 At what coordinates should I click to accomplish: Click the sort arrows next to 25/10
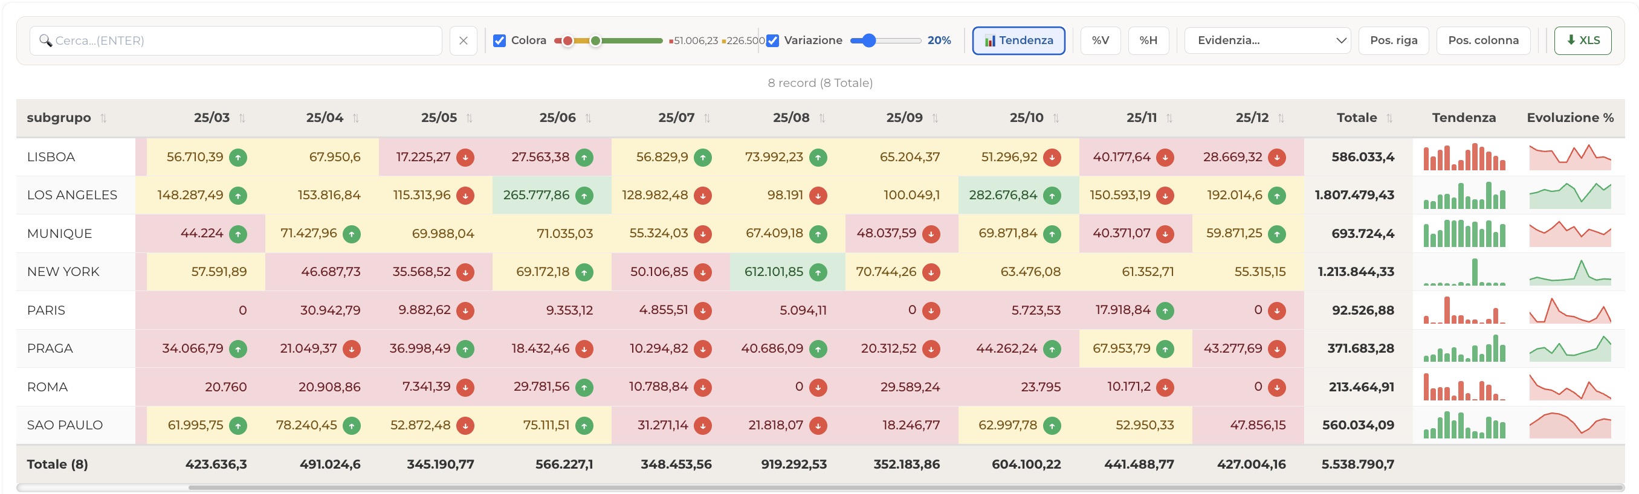tap(1056, 118)
